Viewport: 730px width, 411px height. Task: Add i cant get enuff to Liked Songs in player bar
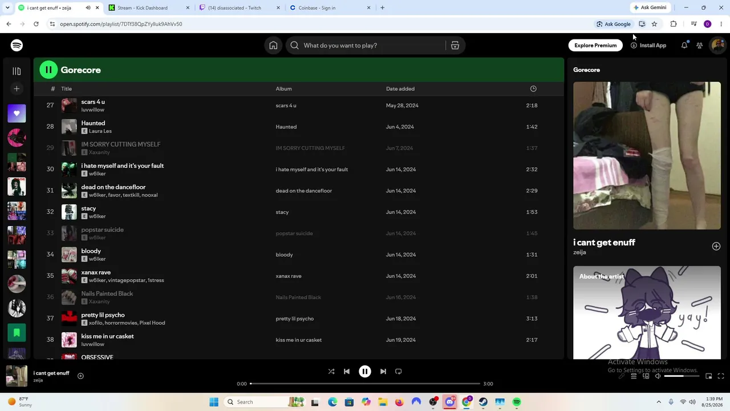[80, 376]
